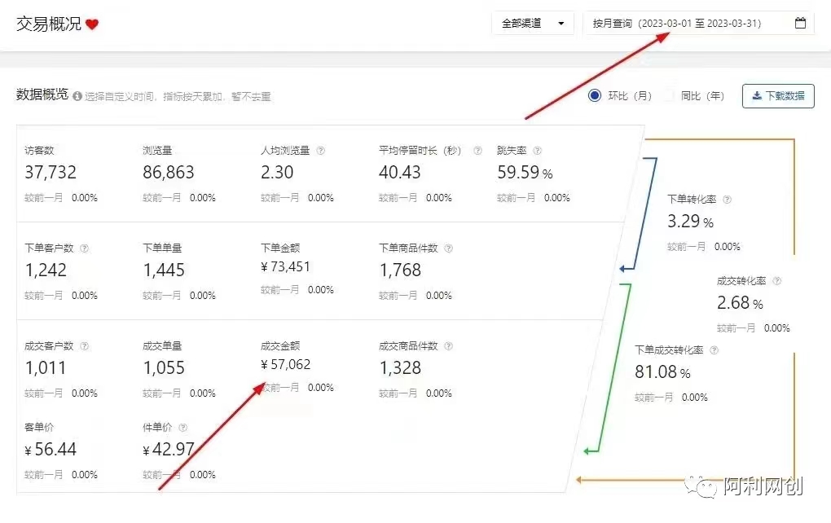Click the bounce rate value 59.59%
Screen dimensions: 831x523
coord(525,172)
